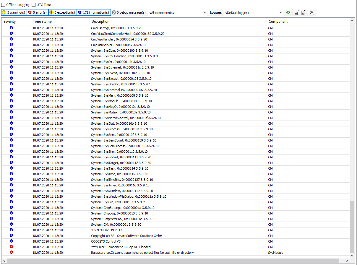Click info icon of 3.5.9.30 Jan 19 2017 row
Image resolution: width=357 pixels, height=265 pixels.
(11, 230)
